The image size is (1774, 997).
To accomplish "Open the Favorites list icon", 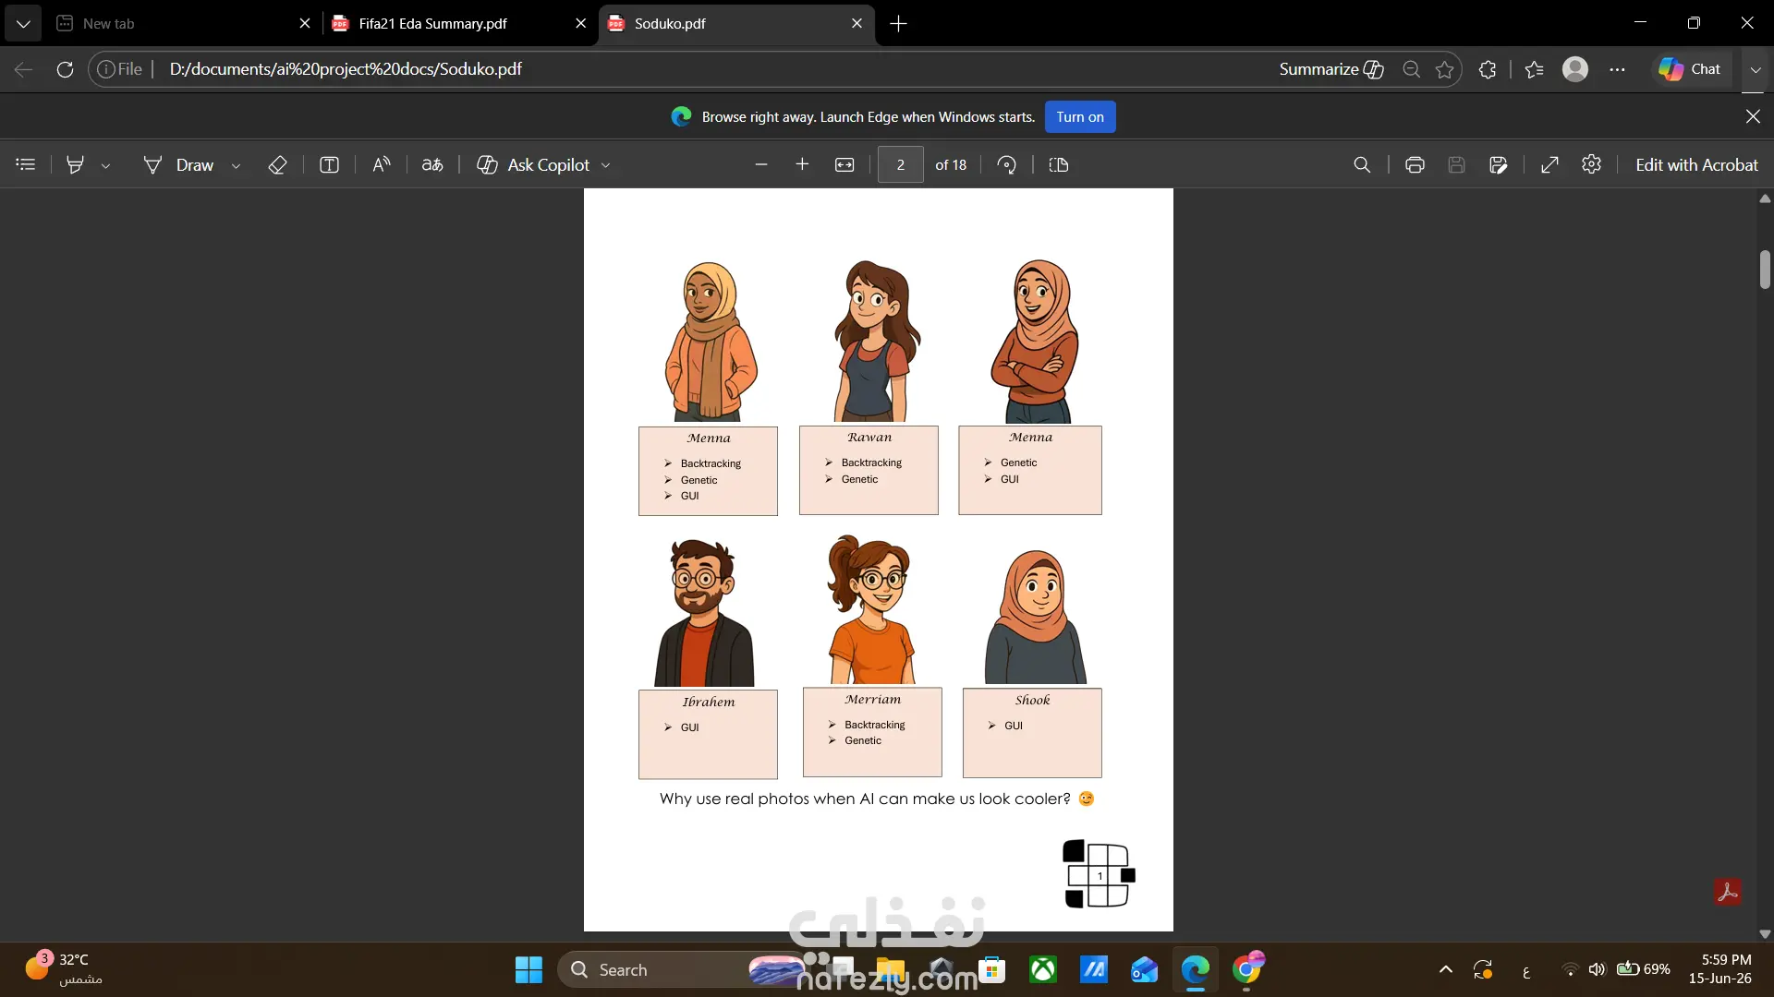I will point(1535,69).
